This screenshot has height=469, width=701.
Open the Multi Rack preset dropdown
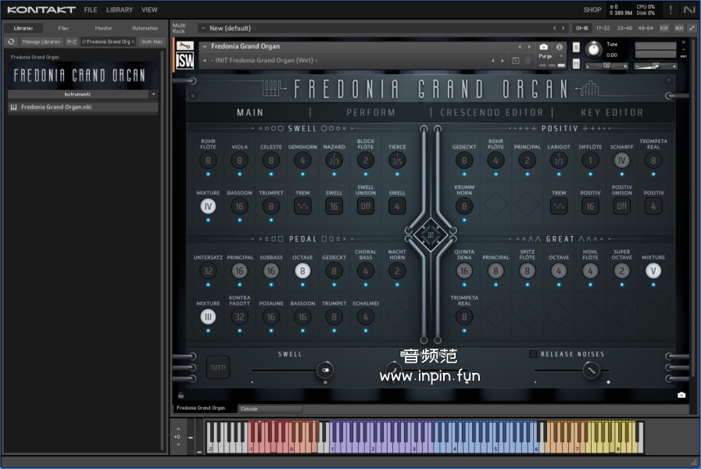tap(202, 28)
